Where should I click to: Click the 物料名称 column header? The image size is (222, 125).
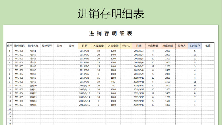click(33, 46)
